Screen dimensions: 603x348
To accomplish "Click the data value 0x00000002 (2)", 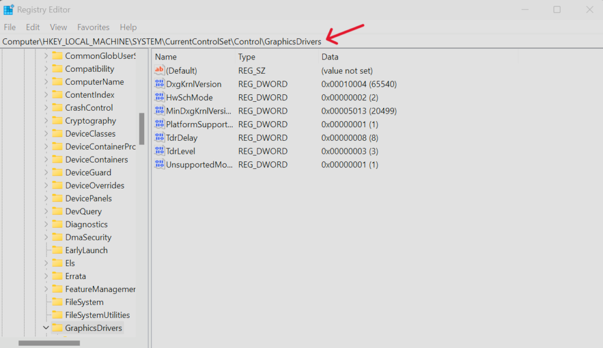I will [x=350, y=97].
